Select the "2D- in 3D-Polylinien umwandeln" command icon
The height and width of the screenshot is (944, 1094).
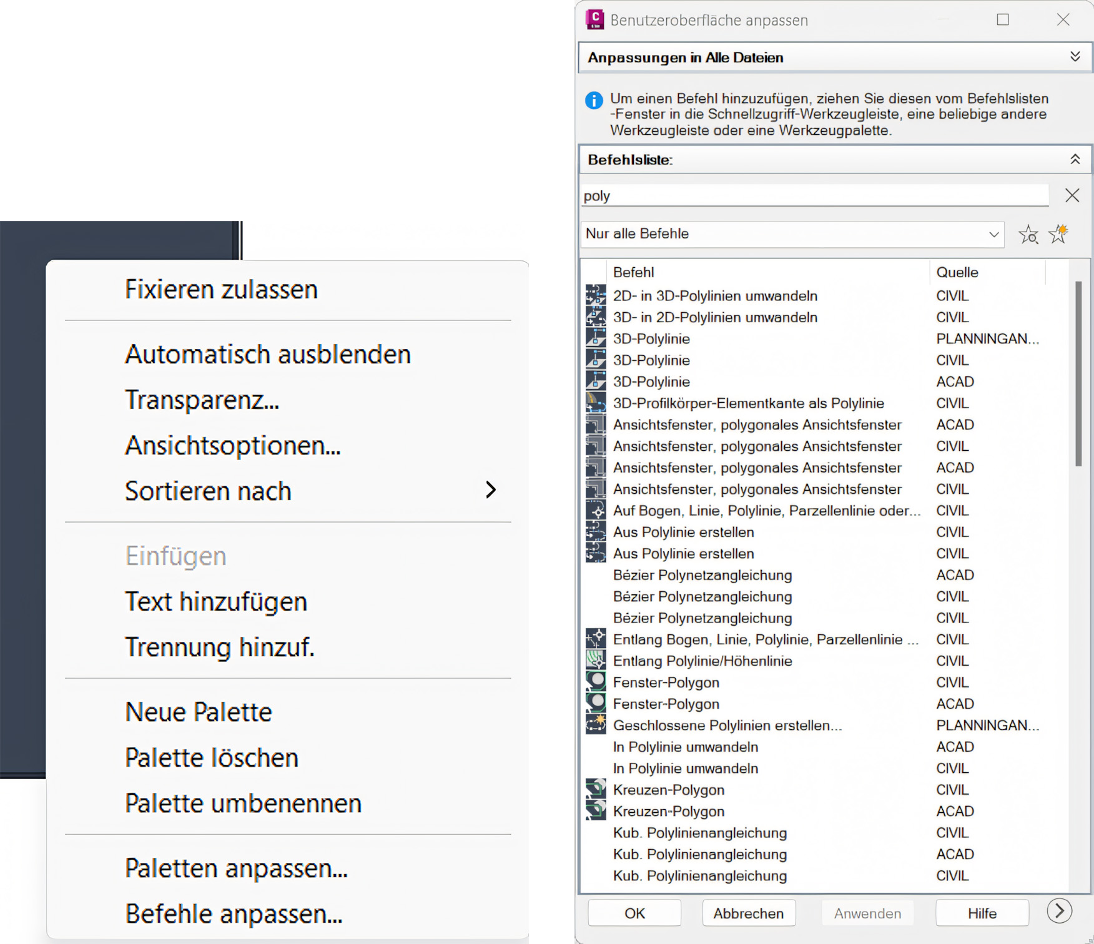pyautogui.click(x=596, y=295)
